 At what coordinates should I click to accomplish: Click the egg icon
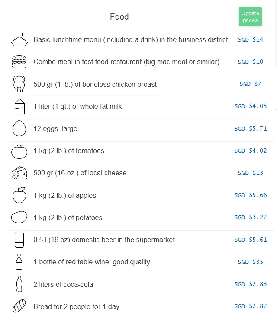(19, 128)
